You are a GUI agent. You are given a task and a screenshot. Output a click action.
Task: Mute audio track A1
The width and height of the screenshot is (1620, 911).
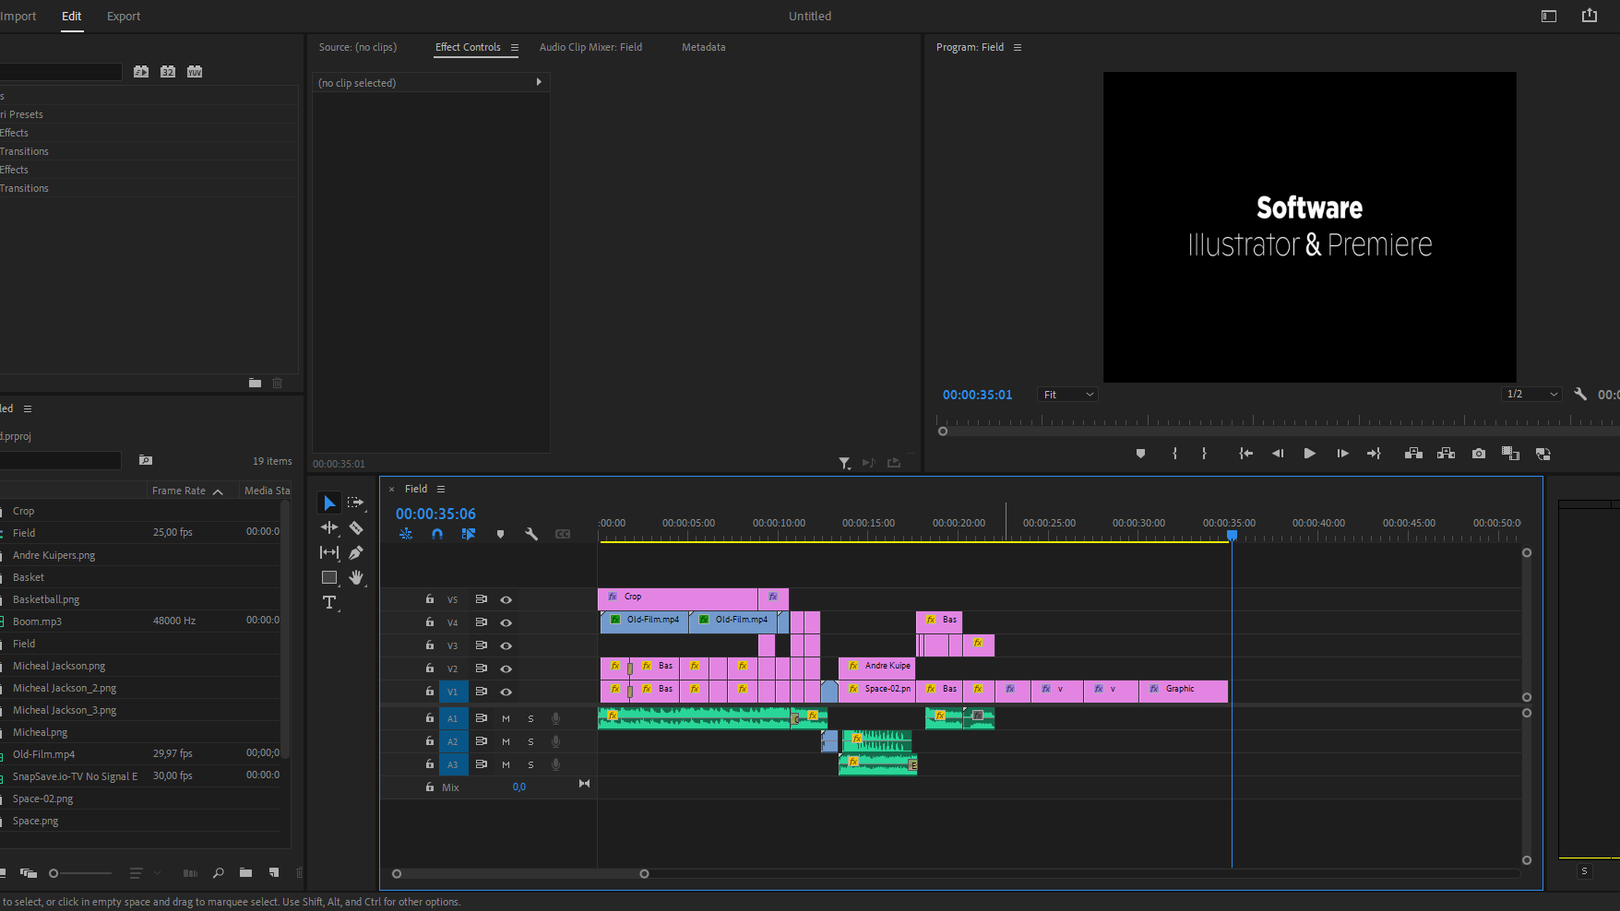point(506,718)
